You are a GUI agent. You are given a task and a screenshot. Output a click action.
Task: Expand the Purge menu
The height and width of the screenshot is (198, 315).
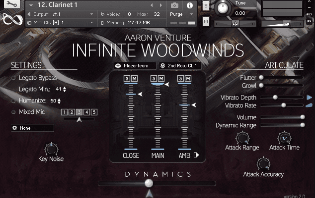pos(178,14)
